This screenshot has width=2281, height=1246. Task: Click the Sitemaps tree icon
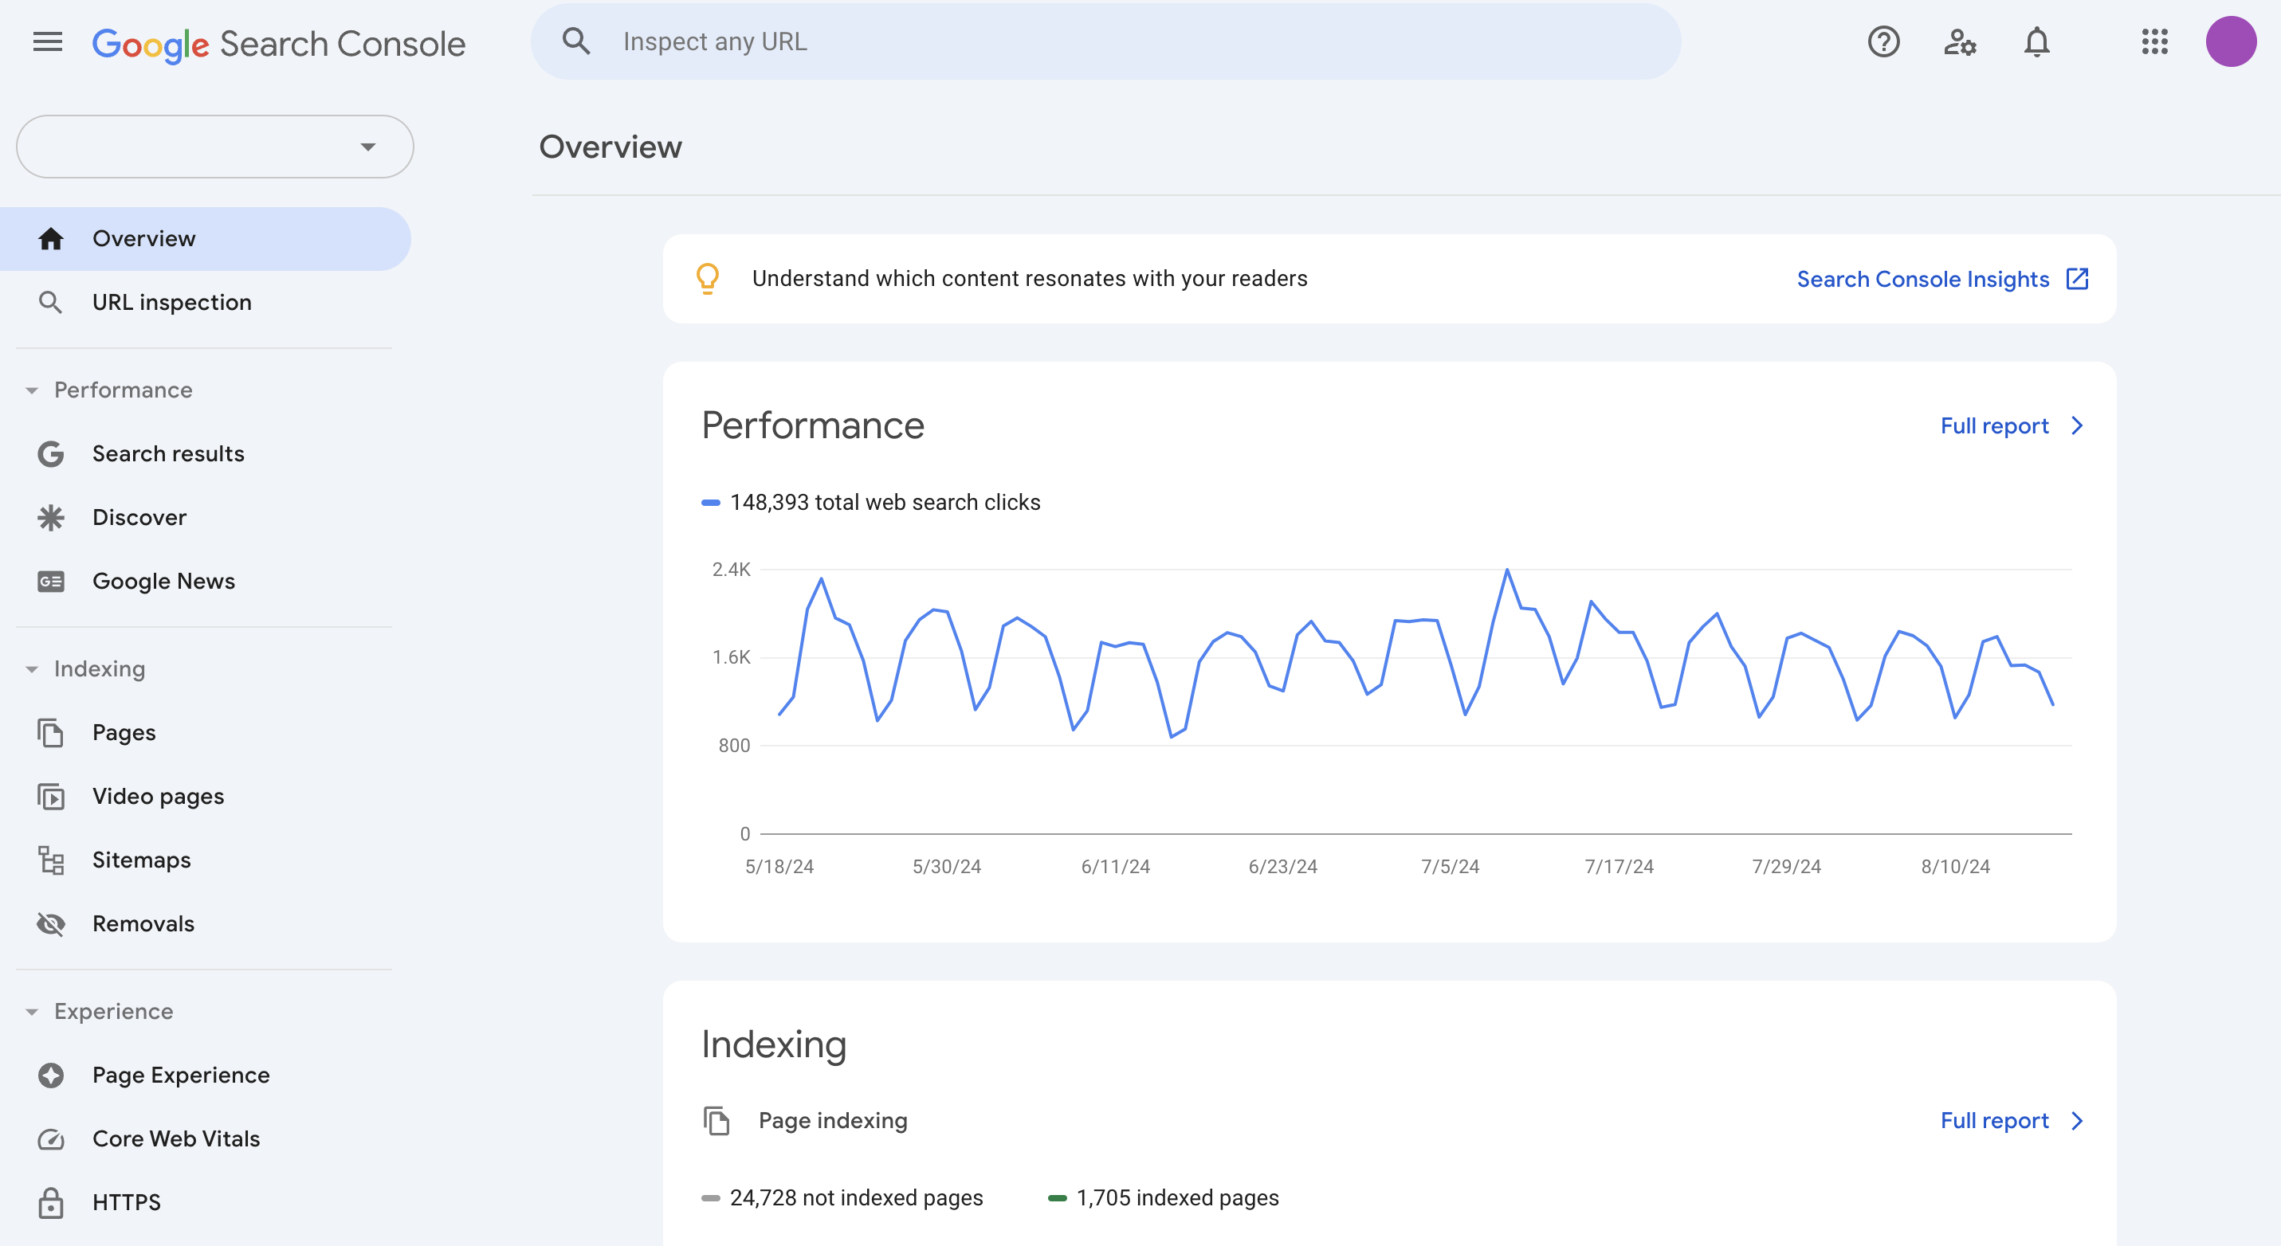(x=50, y=860)
